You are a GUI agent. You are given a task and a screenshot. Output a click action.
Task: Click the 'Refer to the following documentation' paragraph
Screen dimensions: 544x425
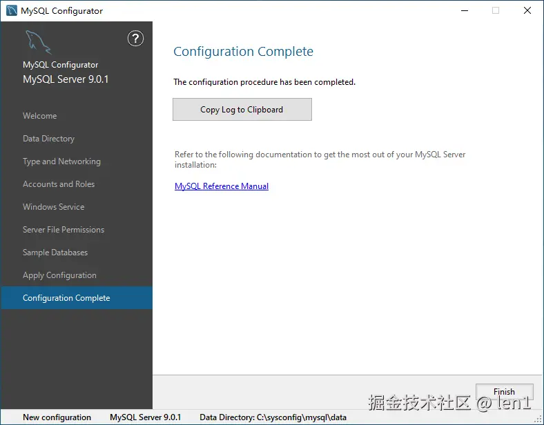[x=320, y=159]
